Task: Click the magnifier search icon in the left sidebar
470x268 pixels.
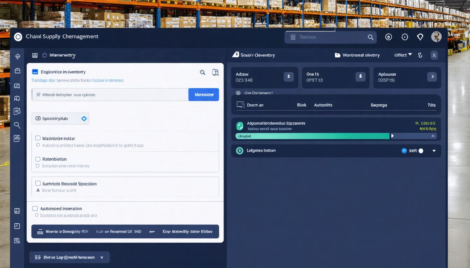Action: pyautogui.click(x=17, y=125)
